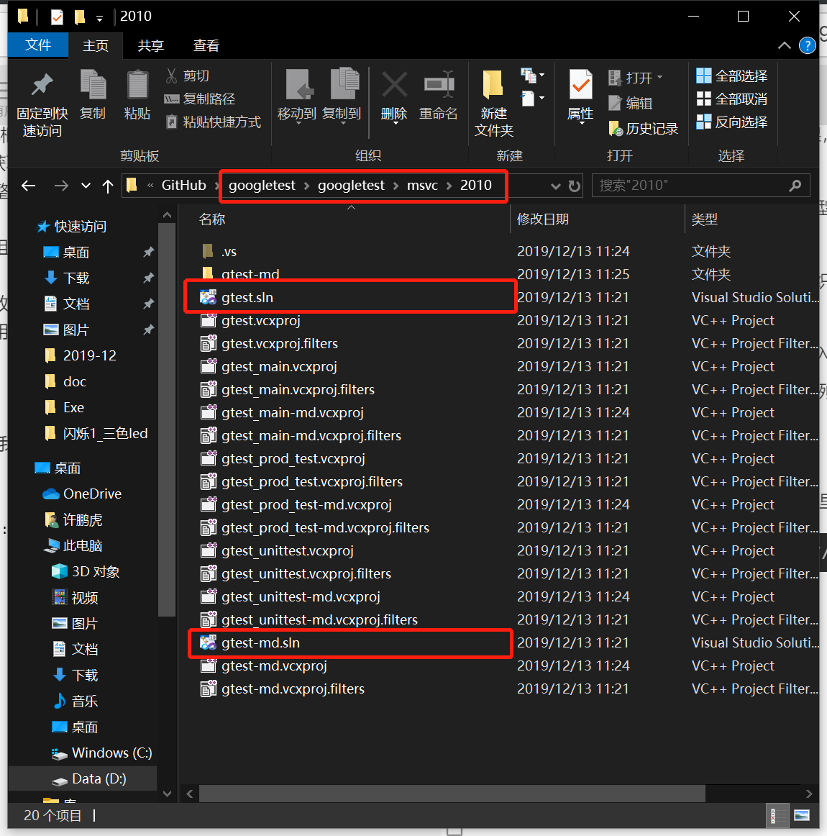The image size is (827, 836).
Task: Click Paste shortcut in the clipboard group
Action: coord(213,122)
